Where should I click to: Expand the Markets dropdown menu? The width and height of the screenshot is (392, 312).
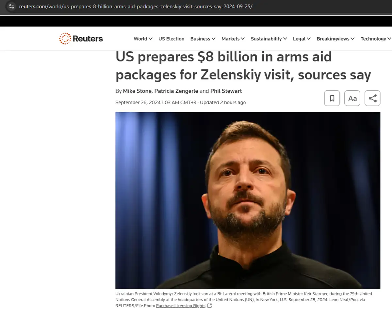[x=233, y=39]
